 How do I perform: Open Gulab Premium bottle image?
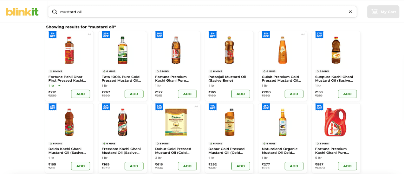pyautogui.click(x=283, y=50)
